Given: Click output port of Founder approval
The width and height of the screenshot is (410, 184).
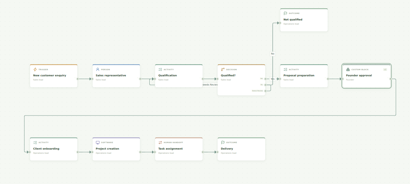Looking at the screenshot, I should (x=391, y=79).
